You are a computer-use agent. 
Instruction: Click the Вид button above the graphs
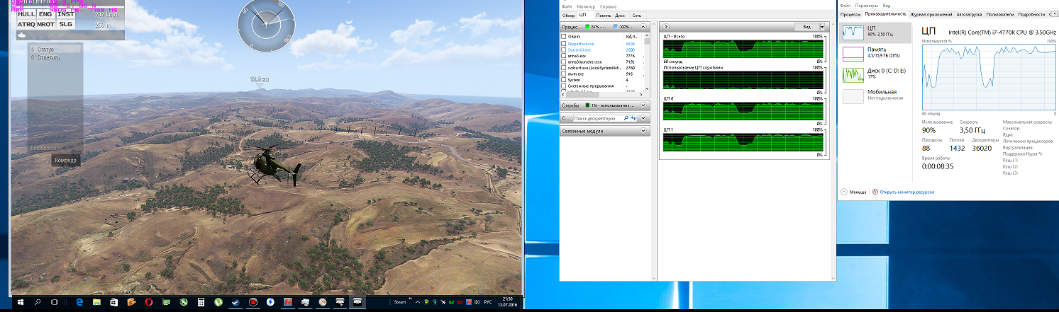point(806,27)
